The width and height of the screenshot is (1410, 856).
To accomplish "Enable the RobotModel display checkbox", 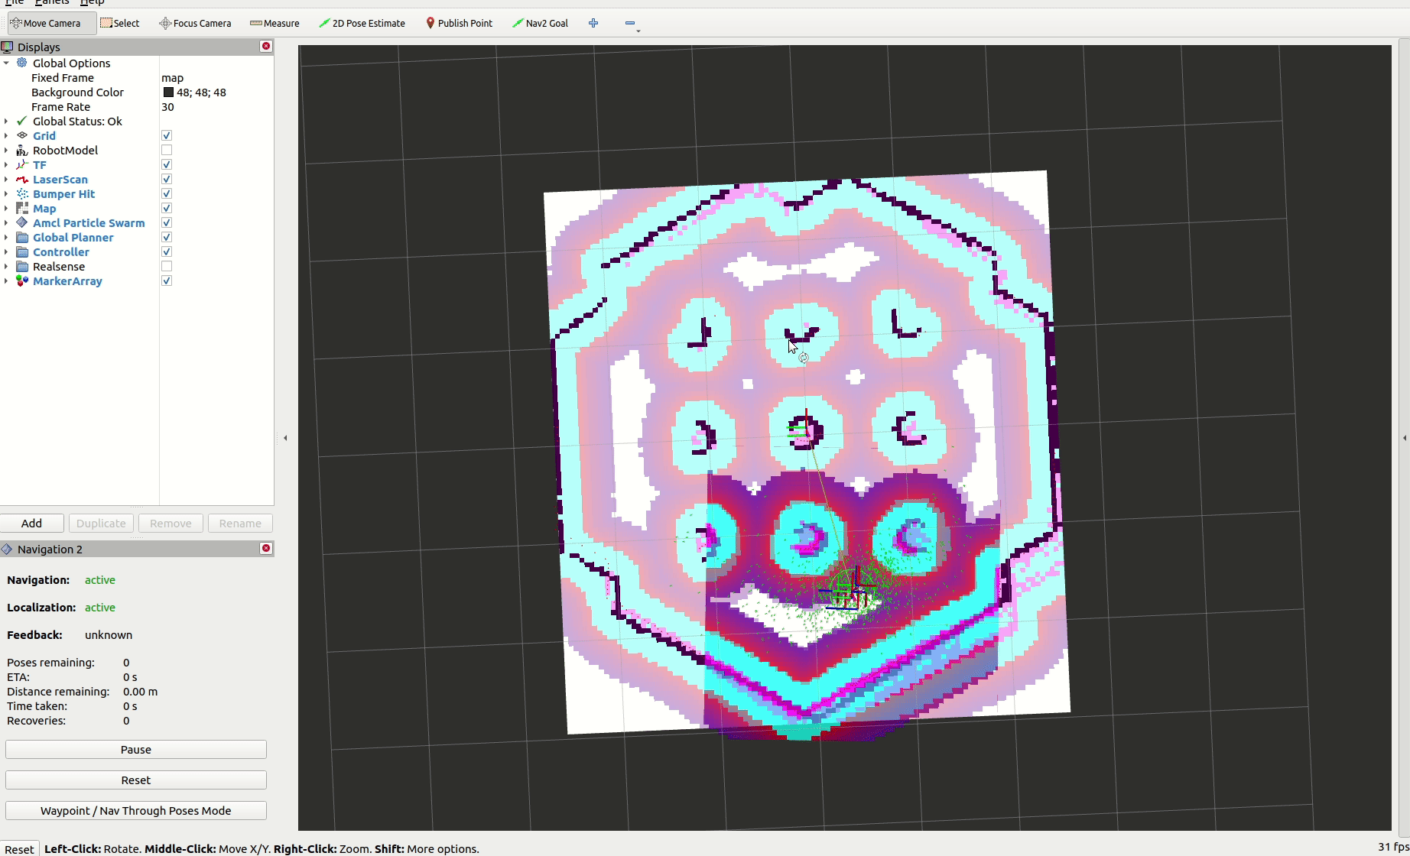I will (167, 150).
